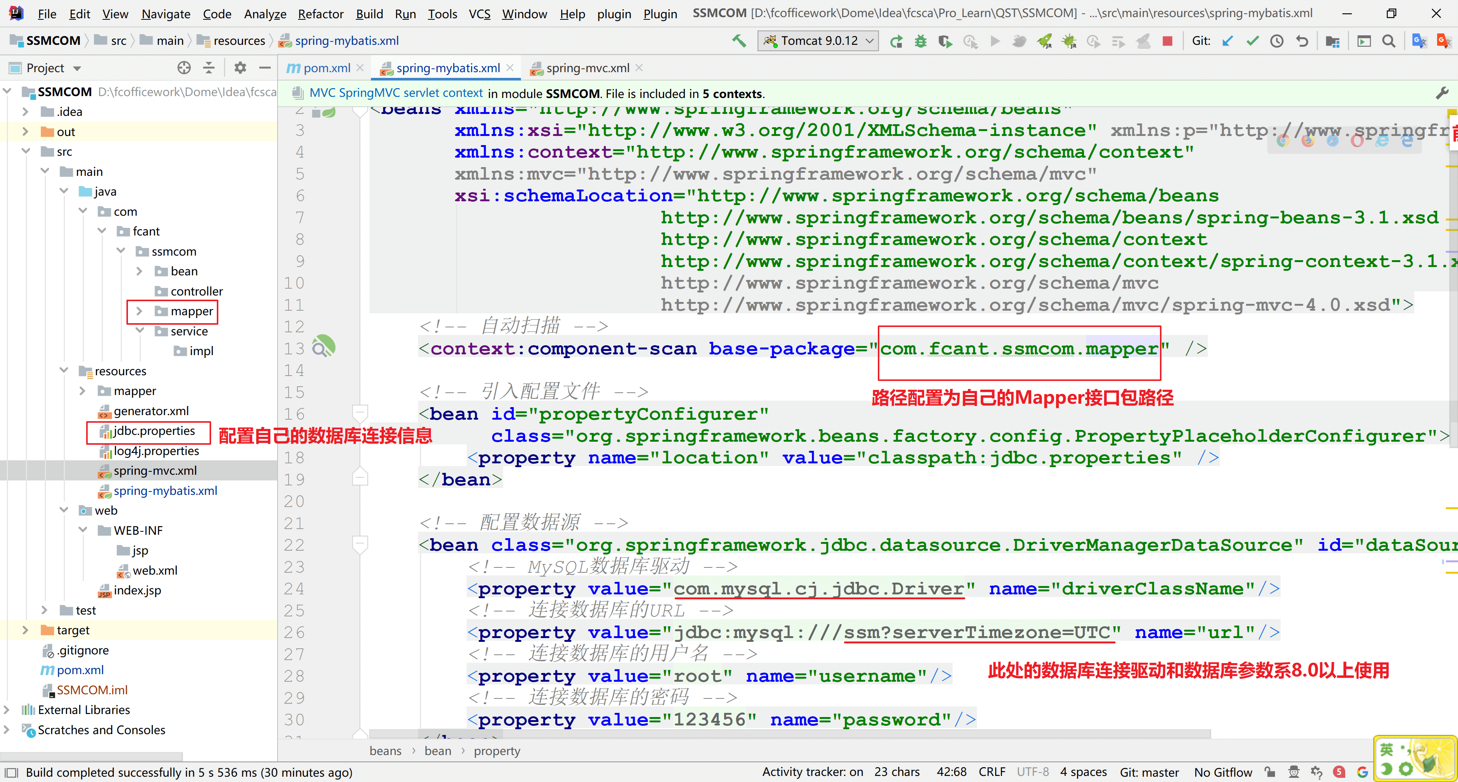Viewport: 1458px width, 782px height.
Task: Click MVC SpringMVC servlet context link
Action: [x=396, y=93]
